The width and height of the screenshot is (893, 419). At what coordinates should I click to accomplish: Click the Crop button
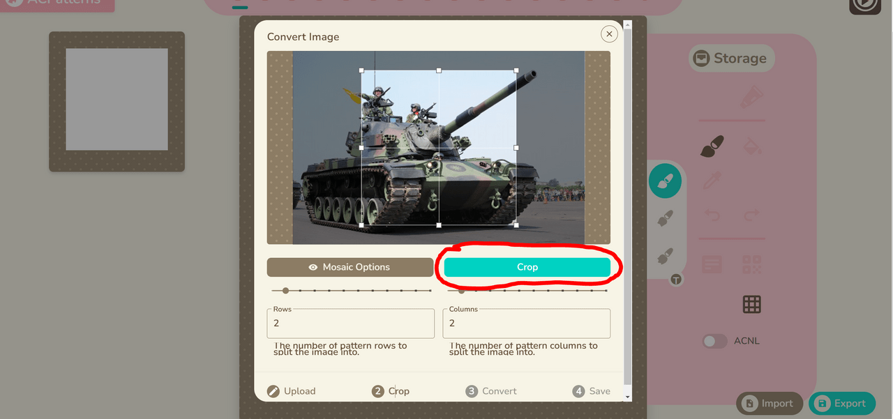[x=527, y=267]
